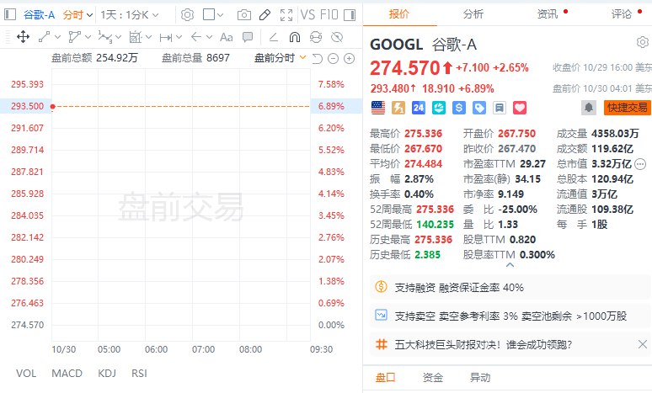The height and width of the screenshot is (393, 652).
Task: Expand 总市值 details with ellipsis icon
Action: coord(641,164)
